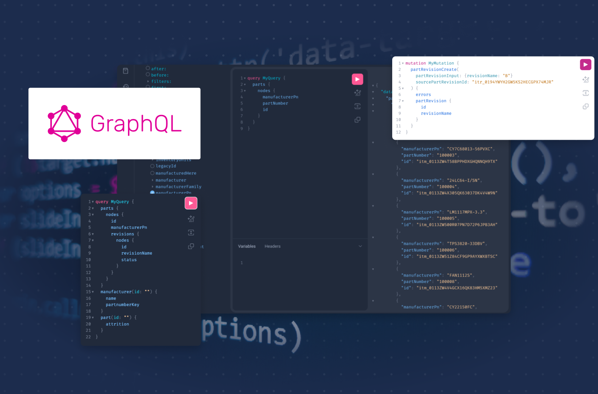Execute the query in the center editor
Viewport: 598px width, 394px height.
click(x=357, y=79)
